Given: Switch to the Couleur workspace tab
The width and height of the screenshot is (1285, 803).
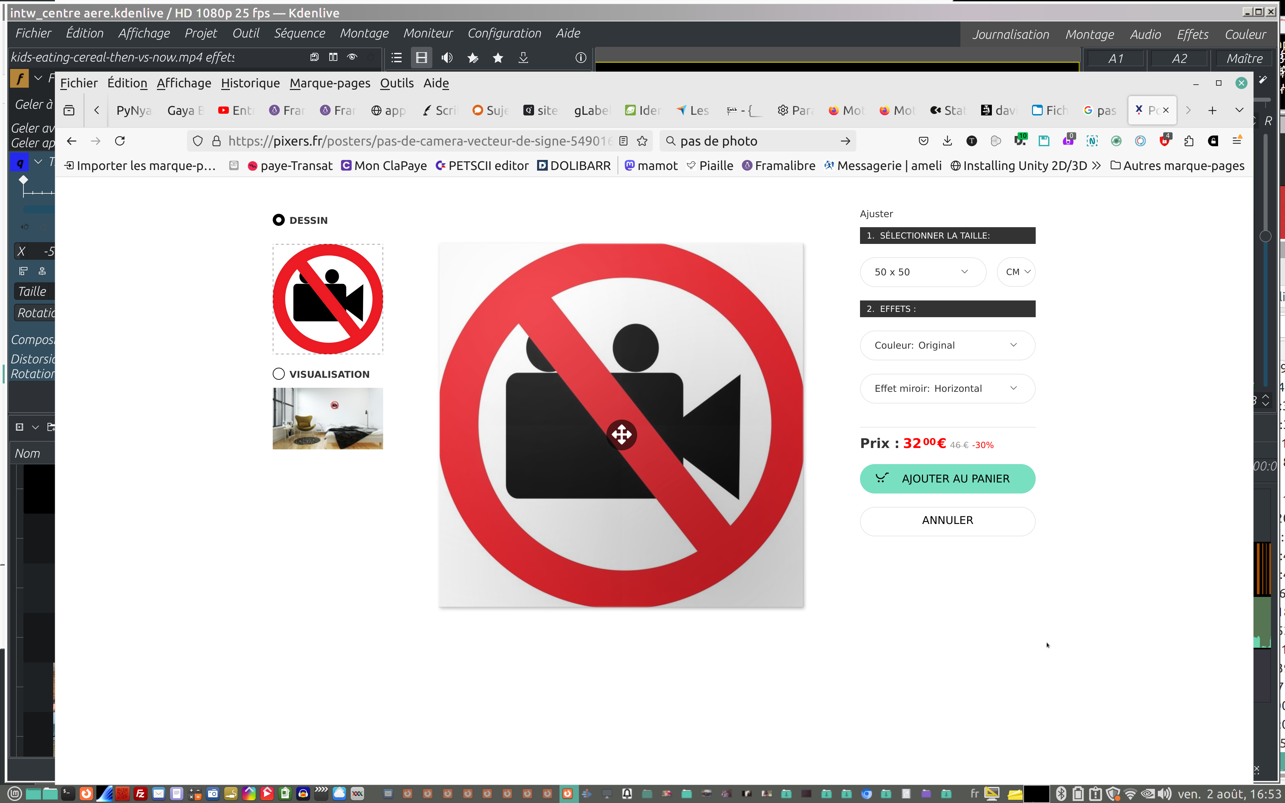Looking at the screenshot, I should pyautogui.click(x=1245, y=34).
